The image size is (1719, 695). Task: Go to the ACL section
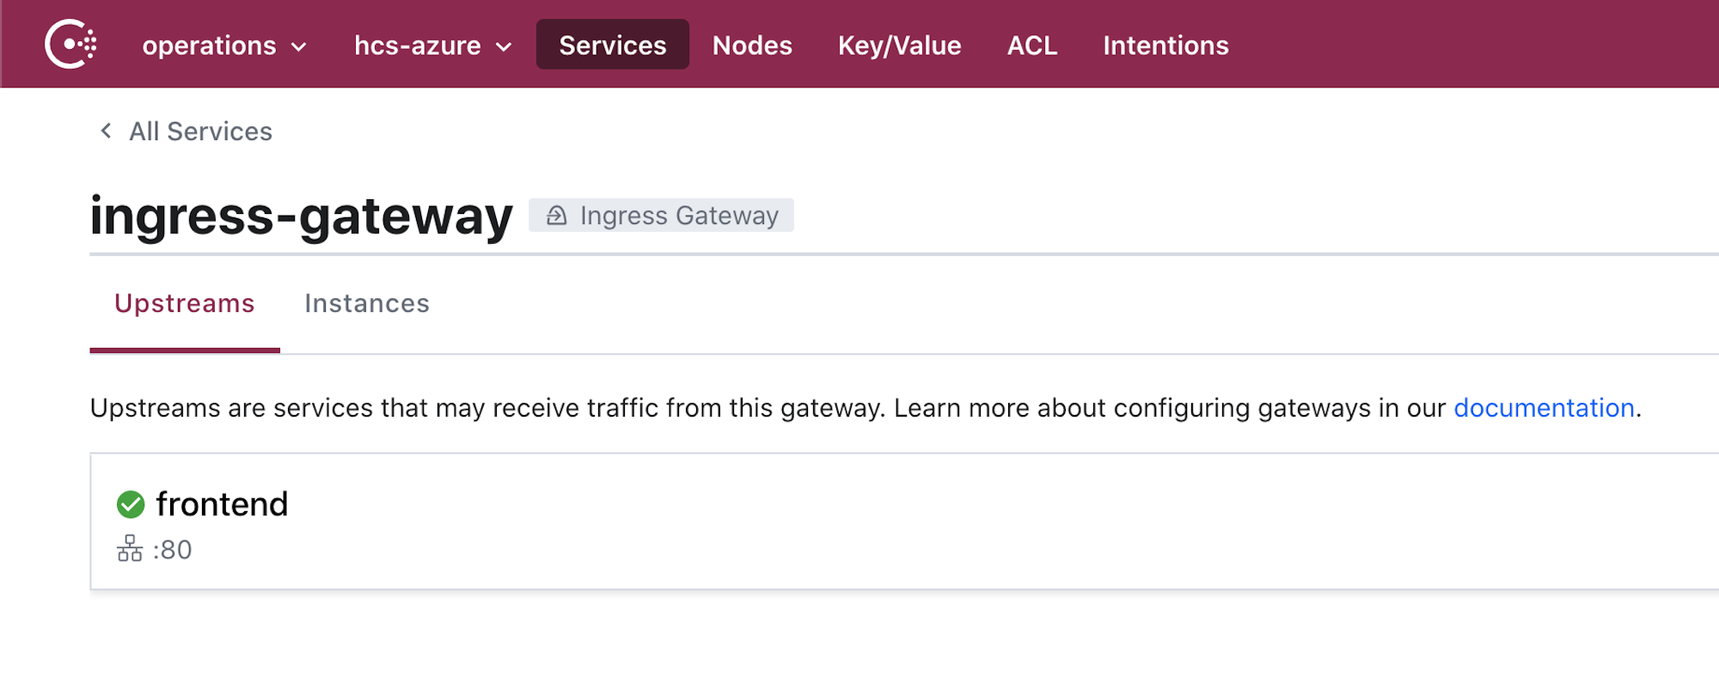pyautogui.click(x=1032, y=46)
